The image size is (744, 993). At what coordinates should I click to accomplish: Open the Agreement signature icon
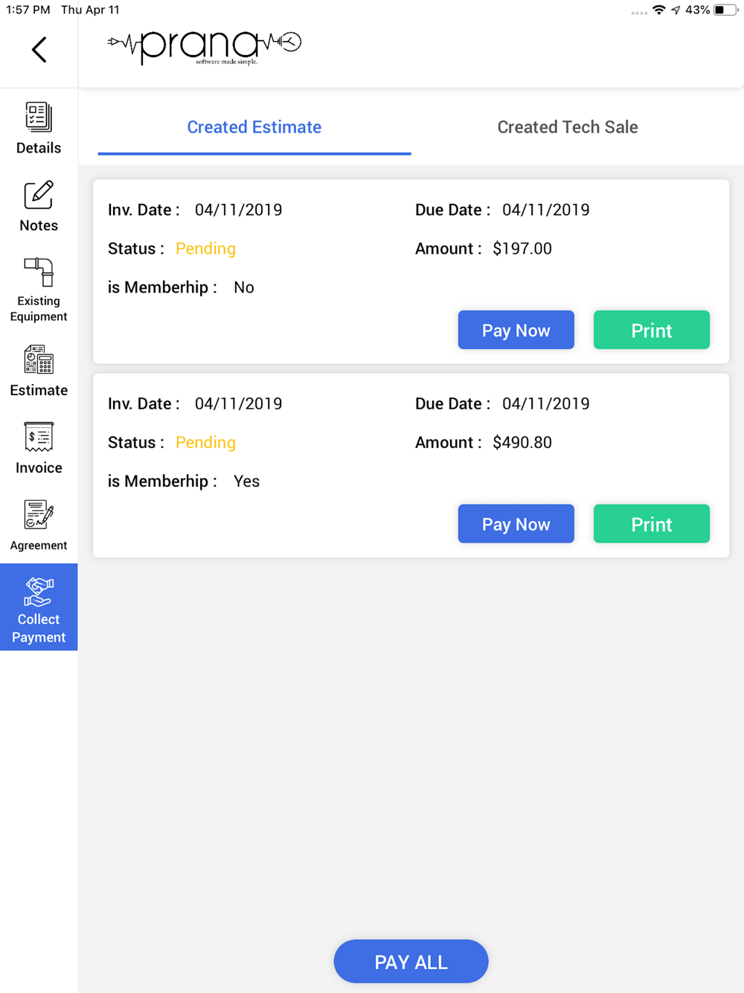tap(39, 515)
